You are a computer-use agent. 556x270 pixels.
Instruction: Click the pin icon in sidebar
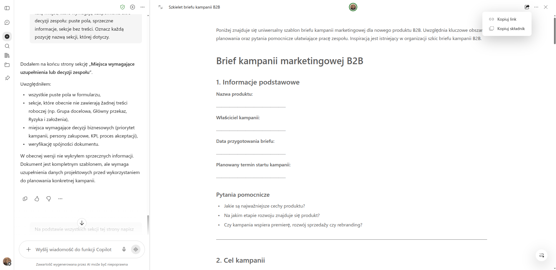point(7,78)
